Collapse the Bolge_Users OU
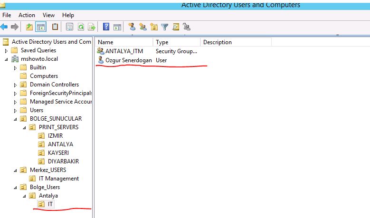The image size is (370, 218). 15,188
